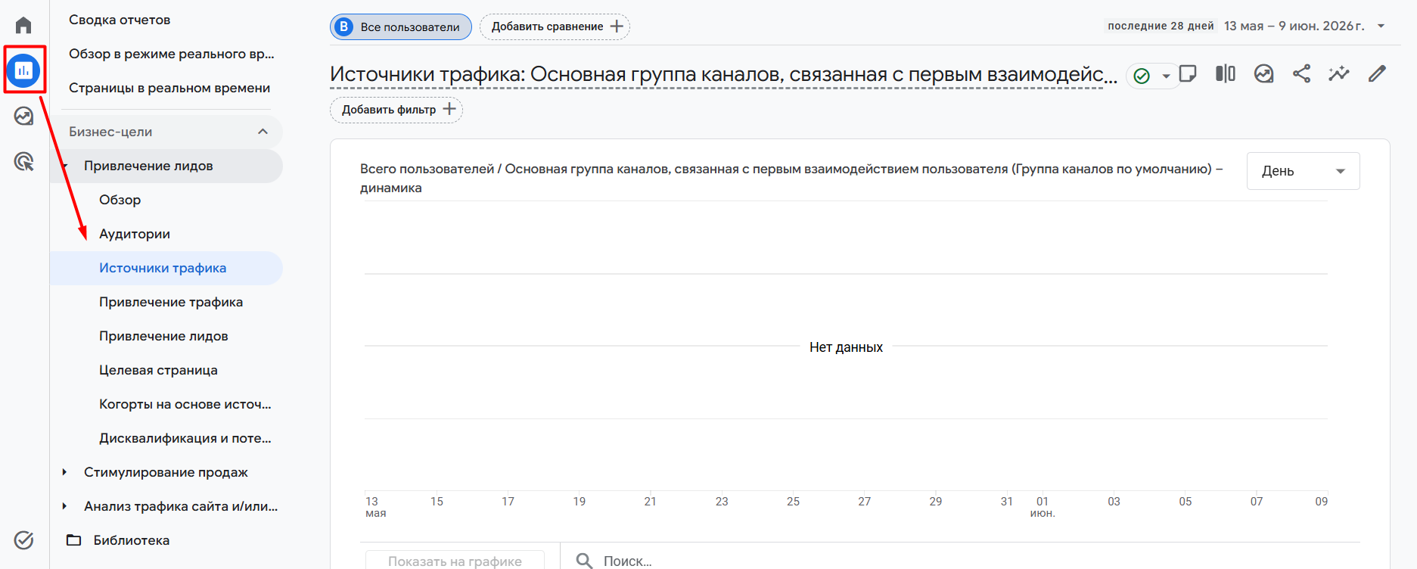The image size is (1417, 569).
Task: Click the последние 28 дней label
Action: click(x=1161, y=26)
